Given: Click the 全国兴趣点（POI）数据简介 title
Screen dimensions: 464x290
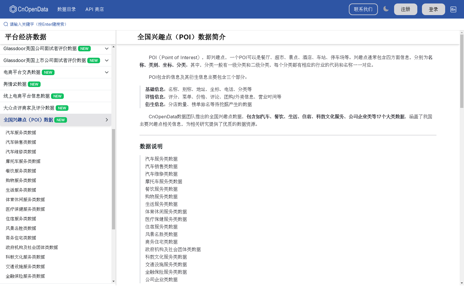Looking at the screenshot, I should [x=182, y=37].
